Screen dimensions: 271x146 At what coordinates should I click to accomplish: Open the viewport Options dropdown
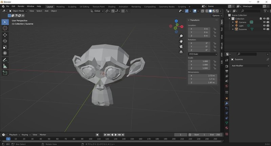click(217, 16)
